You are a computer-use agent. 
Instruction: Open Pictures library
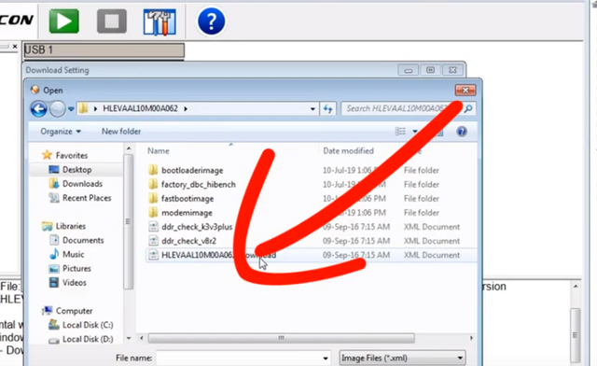[76, 268]
